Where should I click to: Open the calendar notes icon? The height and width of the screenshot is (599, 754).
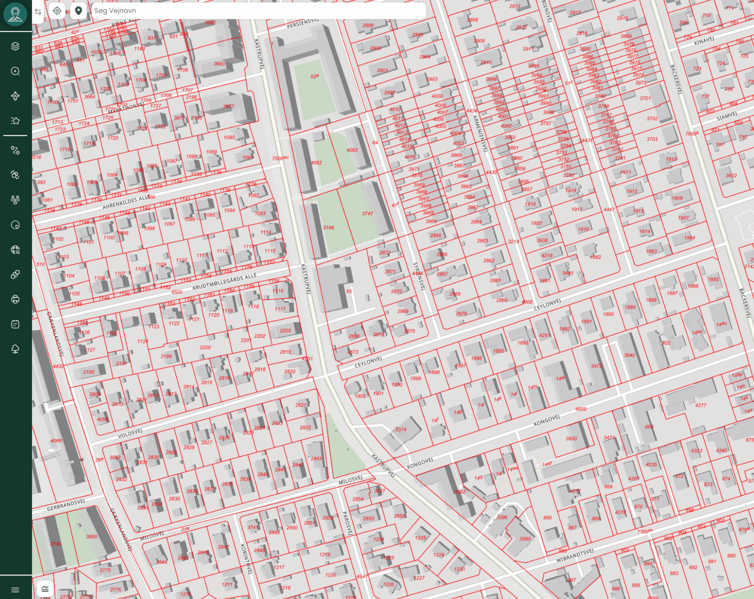pos(15,324)
